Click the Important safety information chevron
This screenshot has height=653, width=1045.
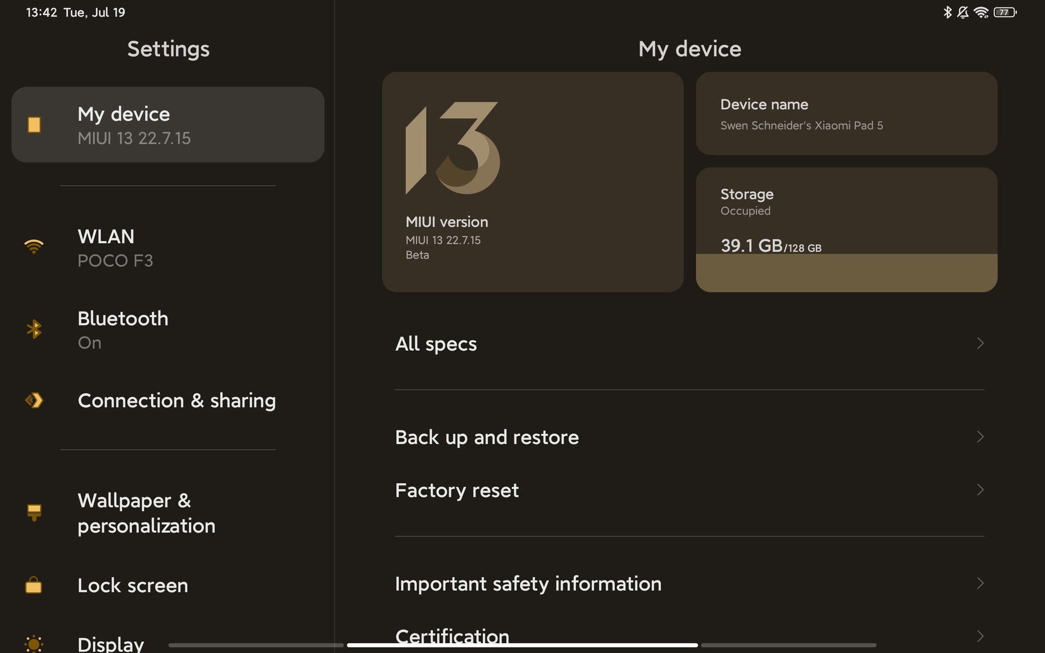pyautogui.click(x=980, y=583)
